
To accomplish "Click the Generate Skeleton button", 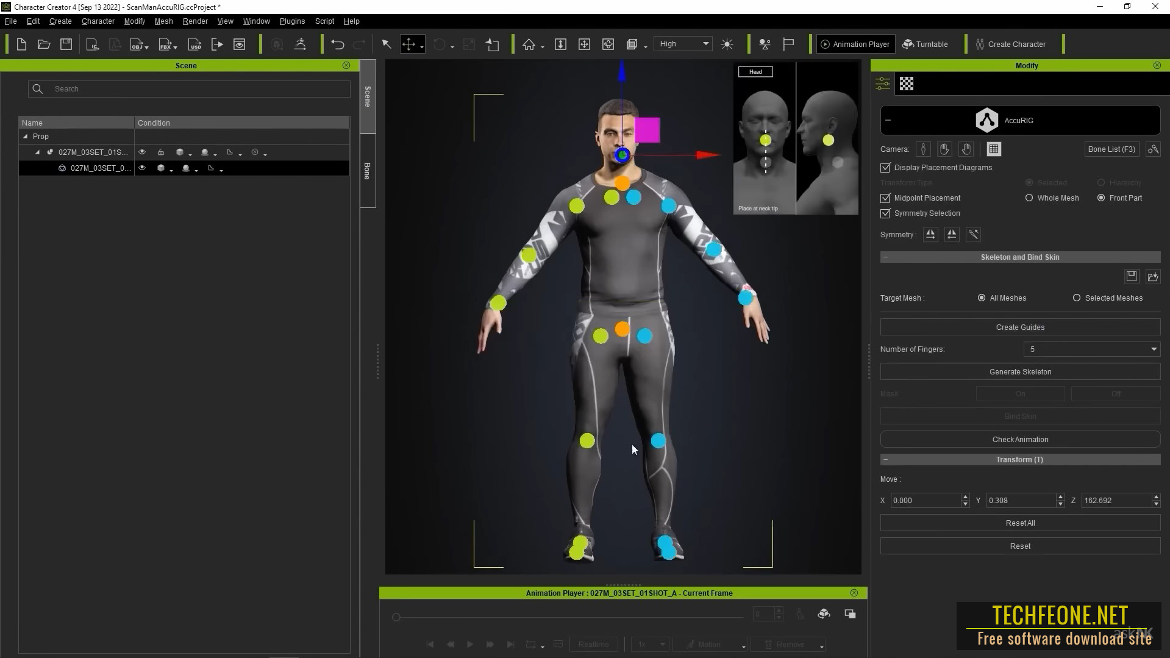I will [x=1020, y=371].
